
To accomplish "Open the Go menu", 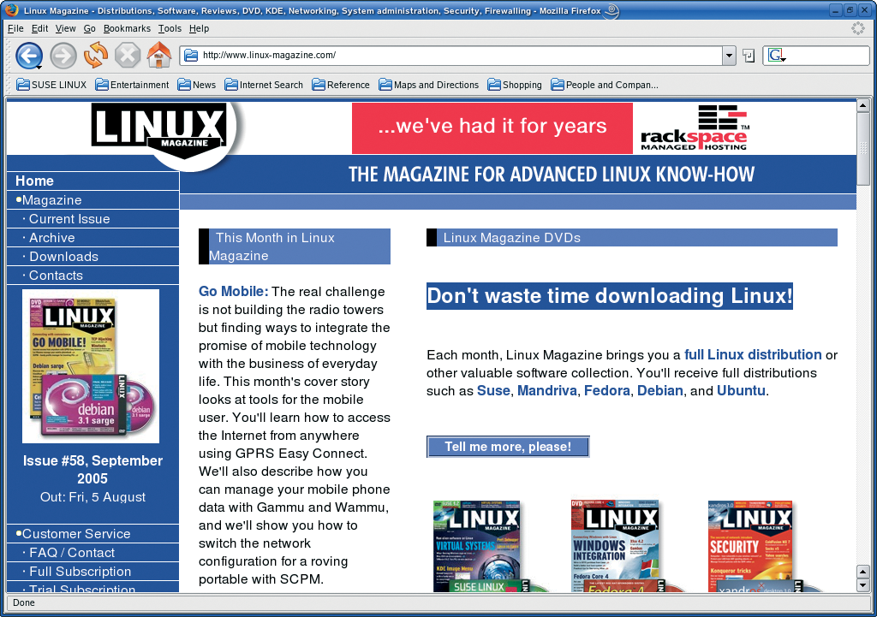I will pos(89,28).
